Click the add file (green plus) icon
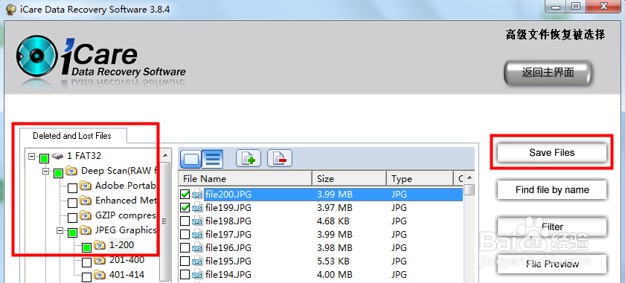Viewport: 625px width, 283px height. pyautogui.click(x=249, y=159)
